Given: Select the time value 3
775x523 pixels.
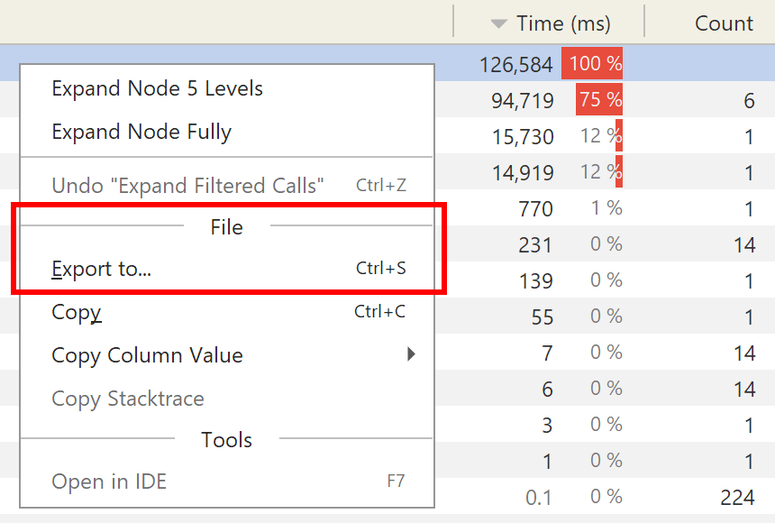Looking at the screenshot, I should coord(547,425).
